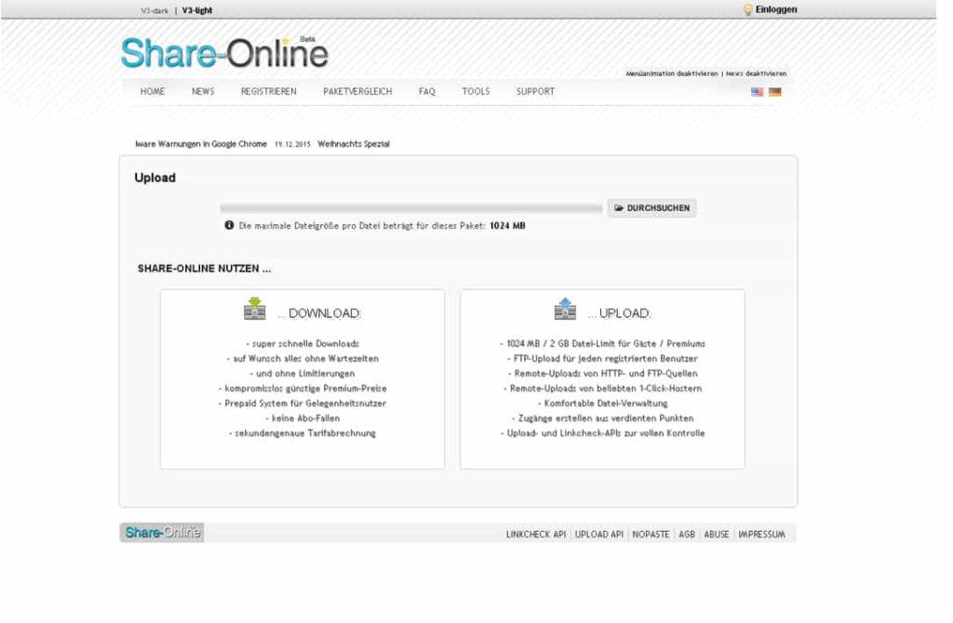Open the Impressum footer link
This screenshot has height=623, width=953.
pyautogui.click(x=761, y=535)
